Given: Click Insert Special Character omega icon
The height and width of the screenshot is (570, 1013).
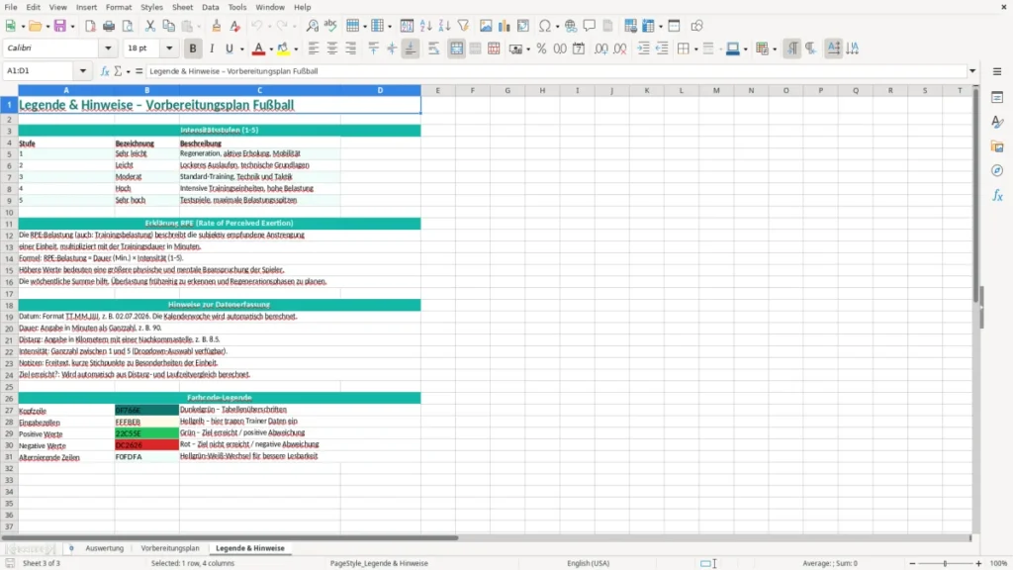Looking at the screenshot, I should point(545,26).
